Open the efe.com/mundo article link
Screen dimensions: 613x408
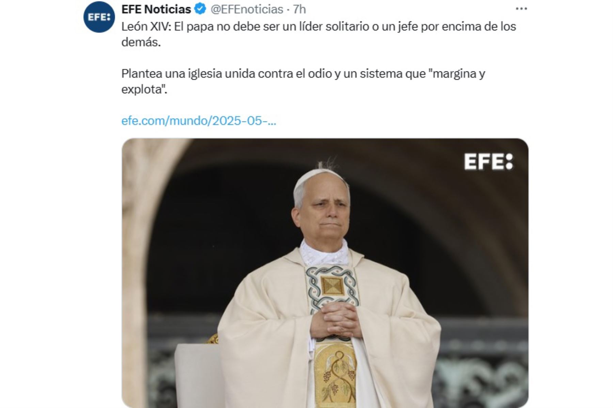199,121
